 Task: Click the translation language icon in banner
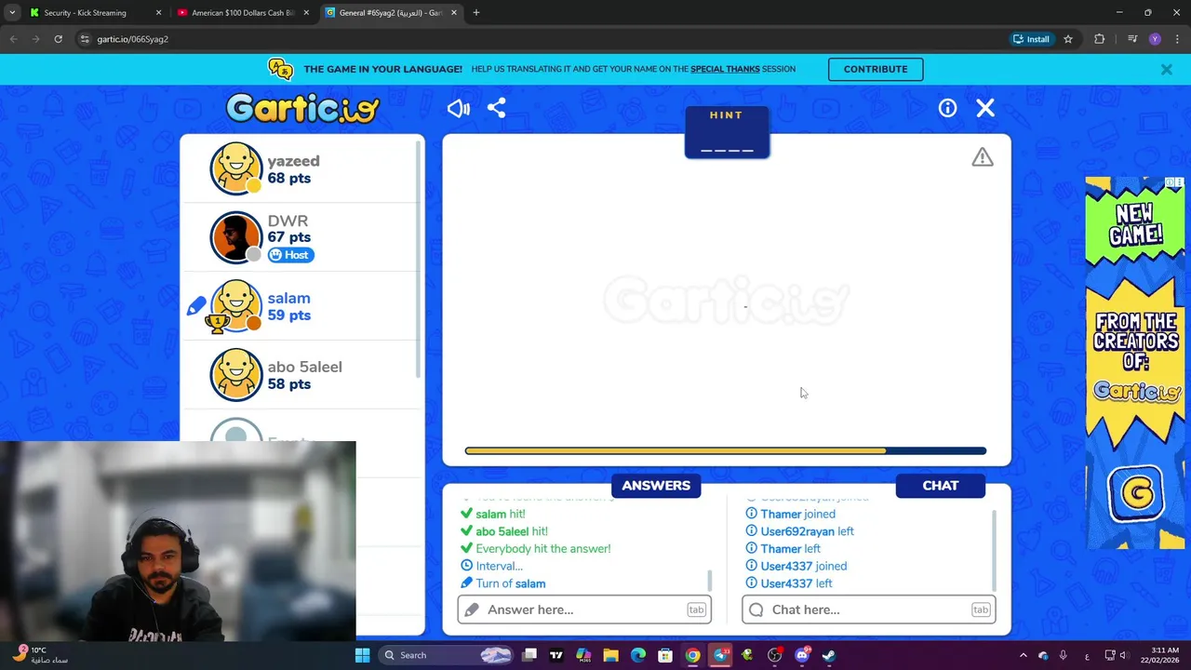coord(280,69)
